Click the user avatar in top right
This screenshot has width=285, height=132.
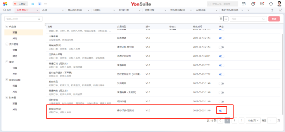(x=279, y=4)
